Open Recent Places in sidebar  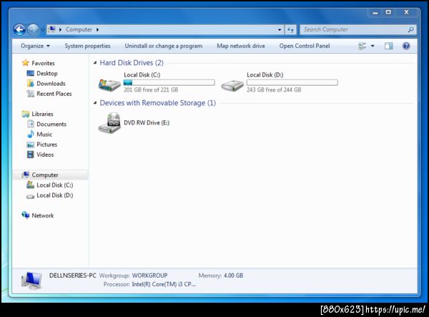[x=54, y=94]
